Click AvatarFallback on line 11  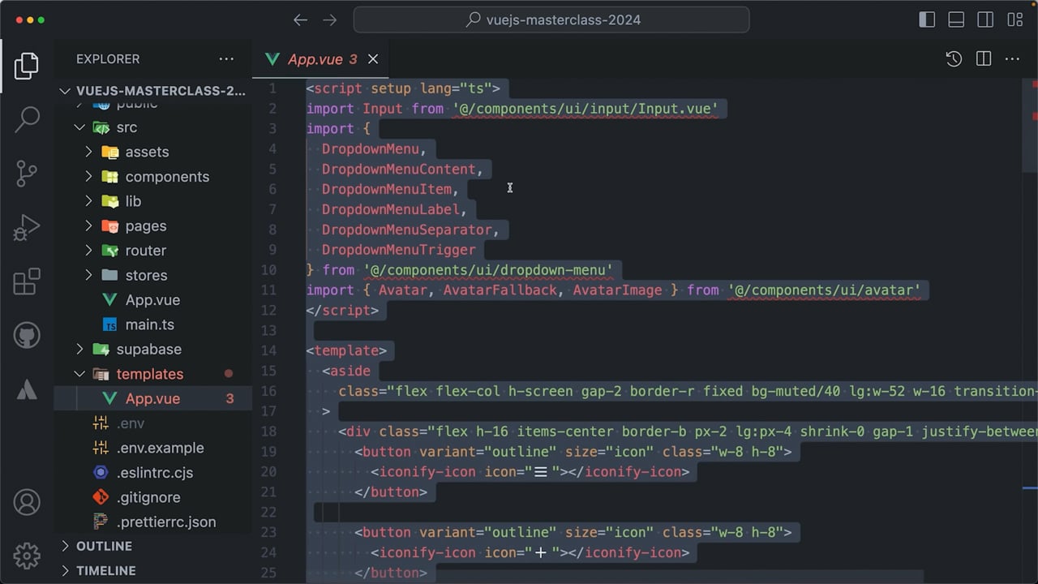tap(500, 290)
